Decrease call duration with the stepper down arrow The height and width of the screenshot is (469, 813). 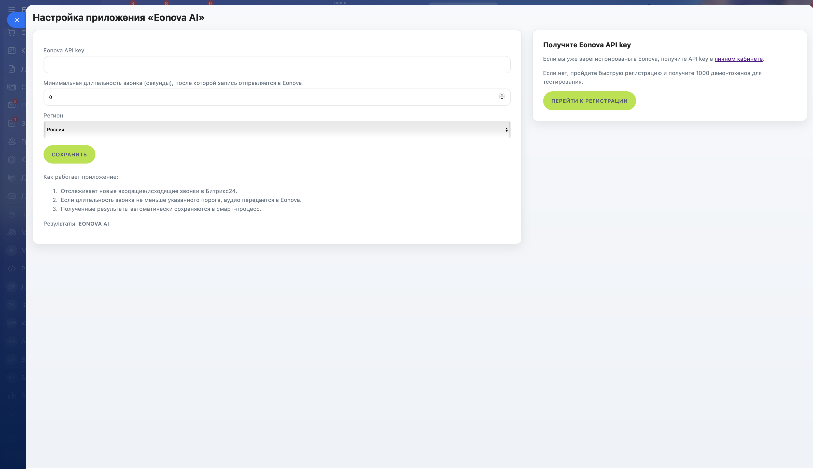(502, 99)
